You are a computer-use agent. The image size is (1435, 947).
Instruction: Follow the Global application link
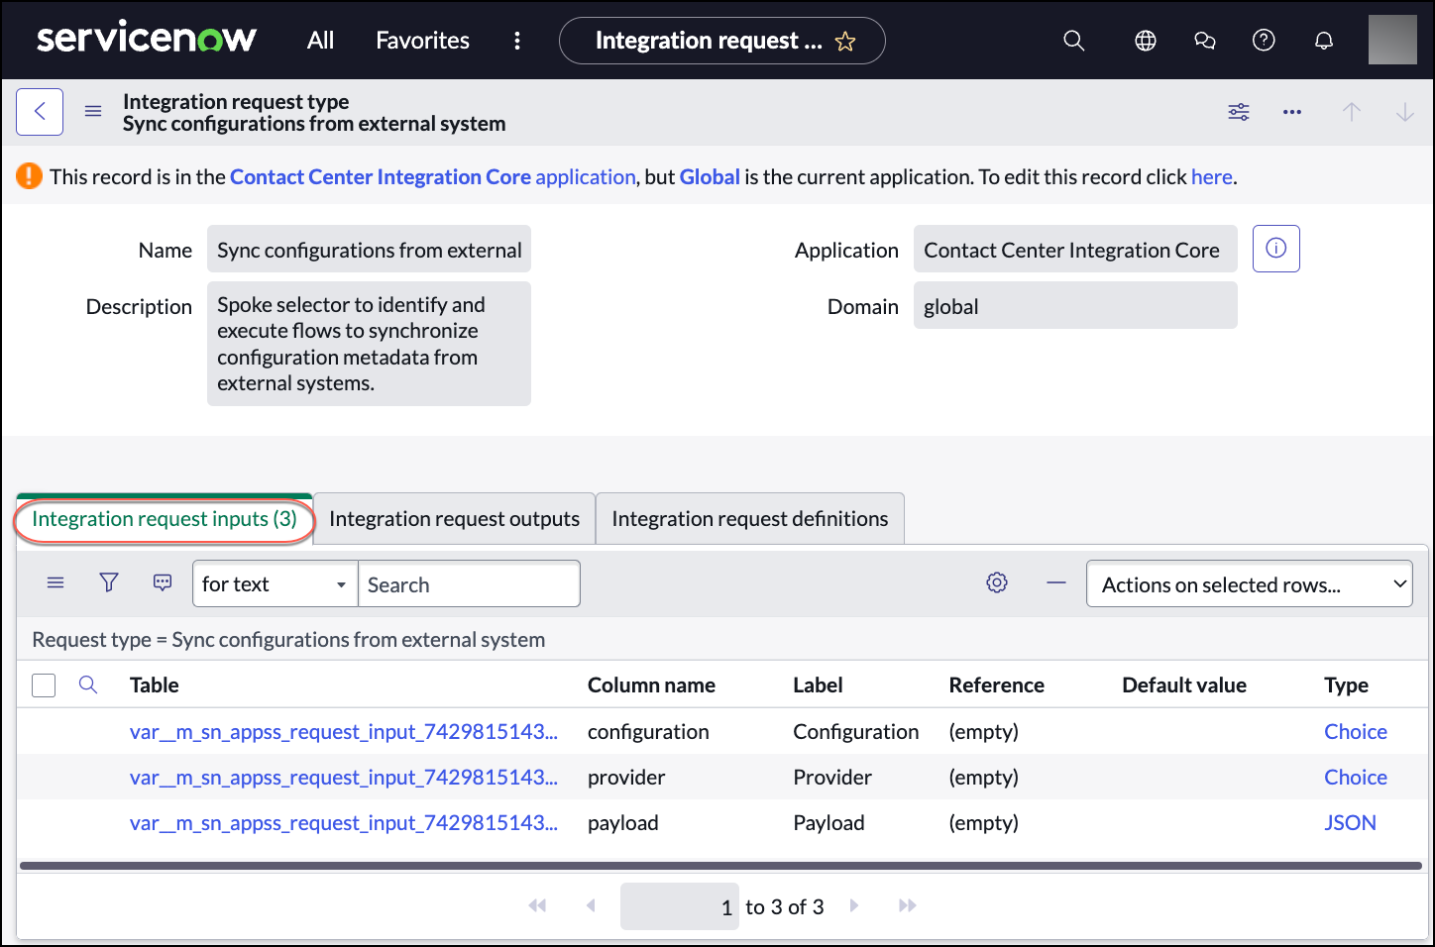(x=710, y=176)
